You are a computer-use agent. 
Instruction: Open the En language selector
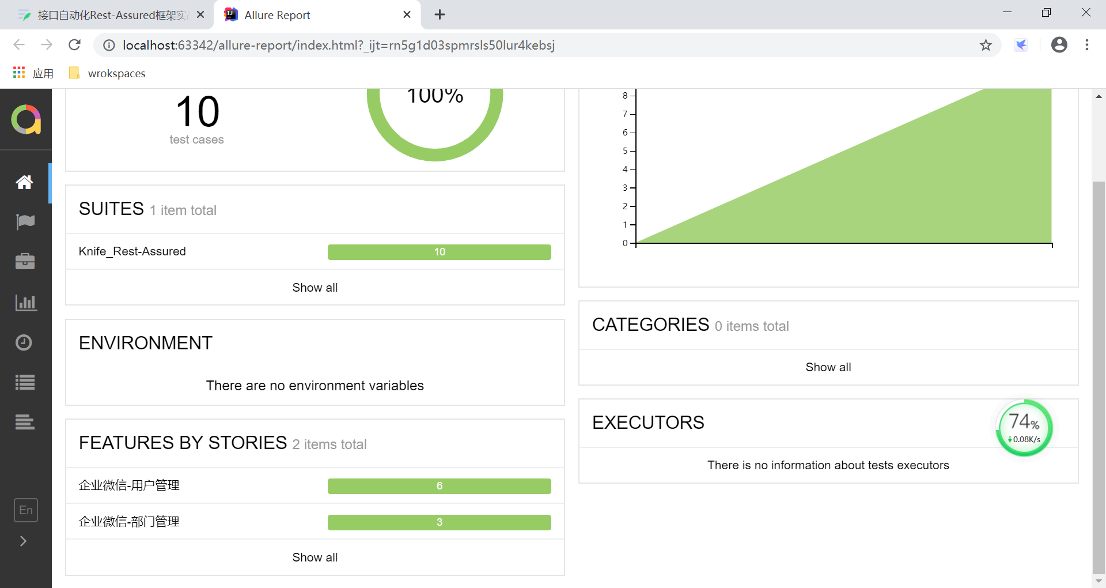(26, 510)
